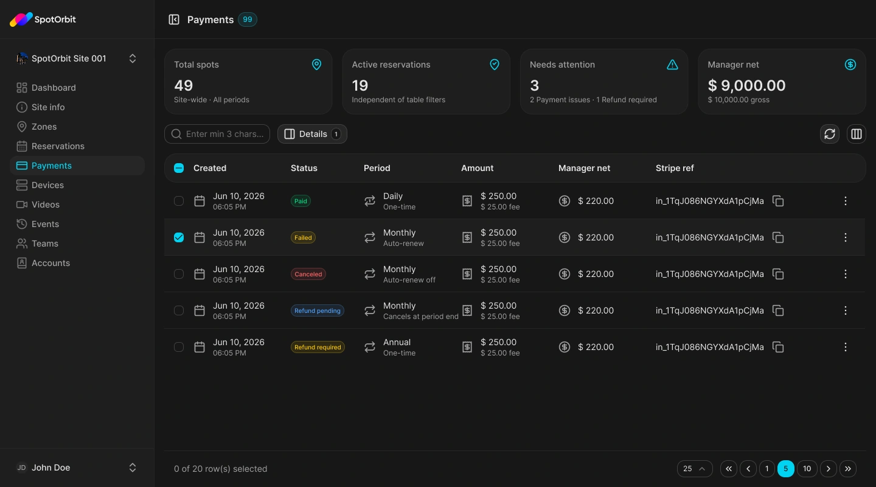This screenshot has height=487, width=876.
Task: Click the payments search field
Action: (x=217, y=134)
